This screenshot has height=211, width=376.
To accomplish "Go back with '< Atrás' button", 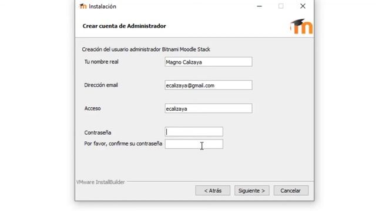I will 213,190.
